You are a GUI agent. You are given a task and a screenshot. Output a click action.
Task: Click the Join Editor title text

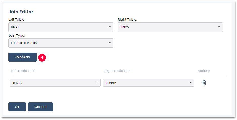pyautogui.click(x=21, y=12)
